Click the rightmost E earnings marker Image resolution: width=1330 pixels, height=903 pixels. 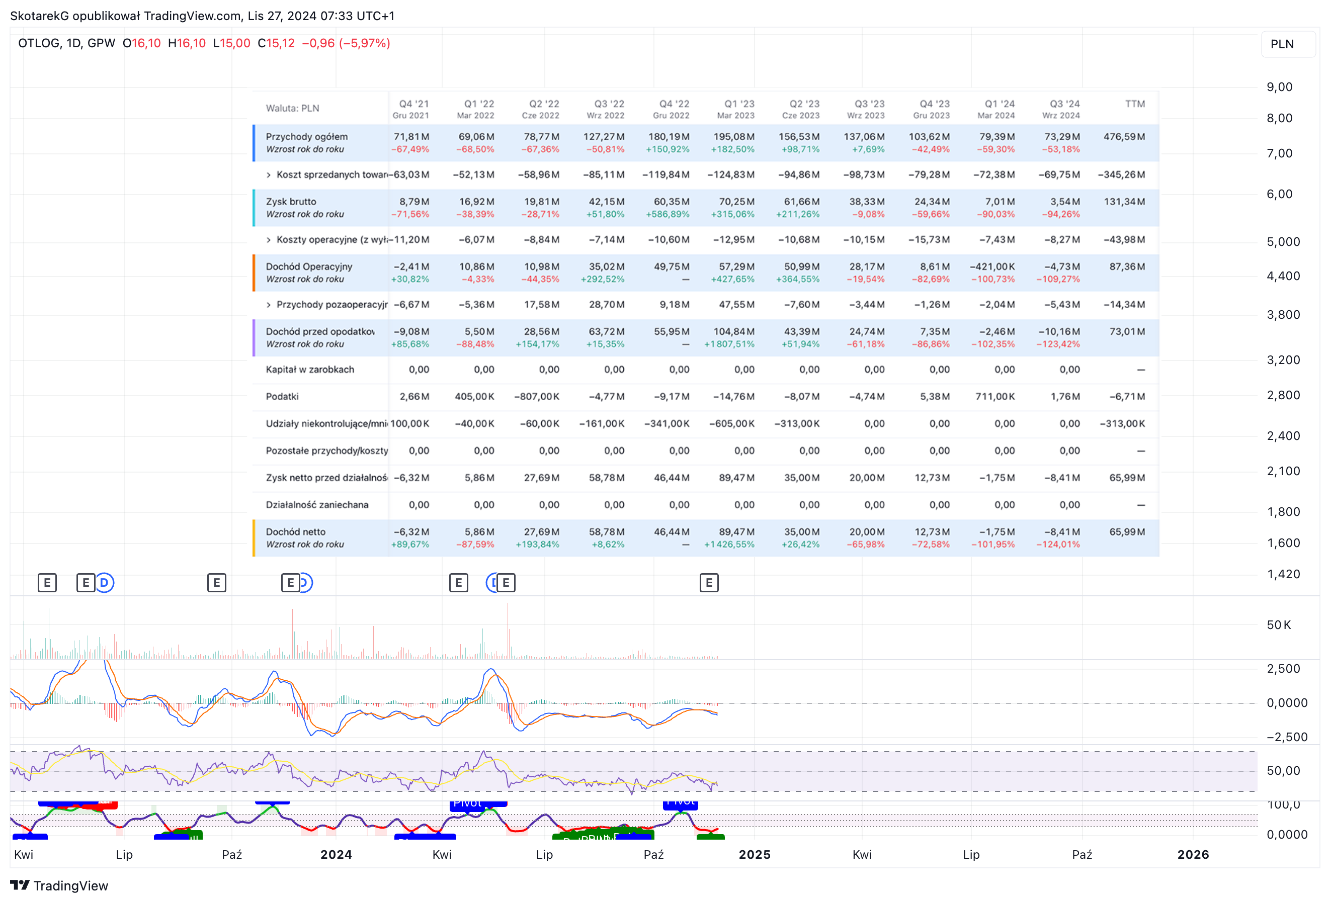[x=709, y=583]
